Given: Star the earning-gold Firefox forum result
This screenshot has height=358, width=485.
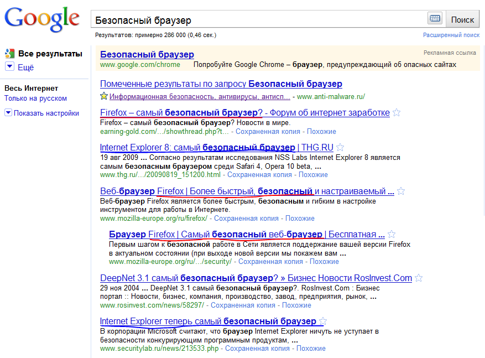Looking at the screenshot, I should pos(397,113).
